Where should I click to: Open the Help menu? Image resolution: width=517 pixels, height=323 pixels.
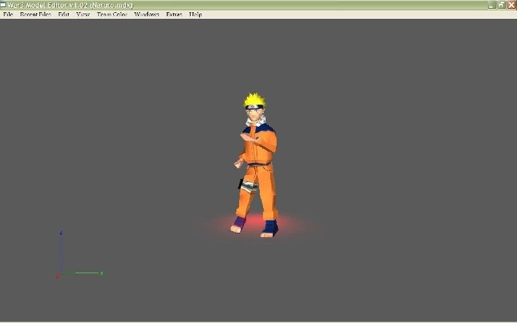pyautogui.click(x=195, y=14)
